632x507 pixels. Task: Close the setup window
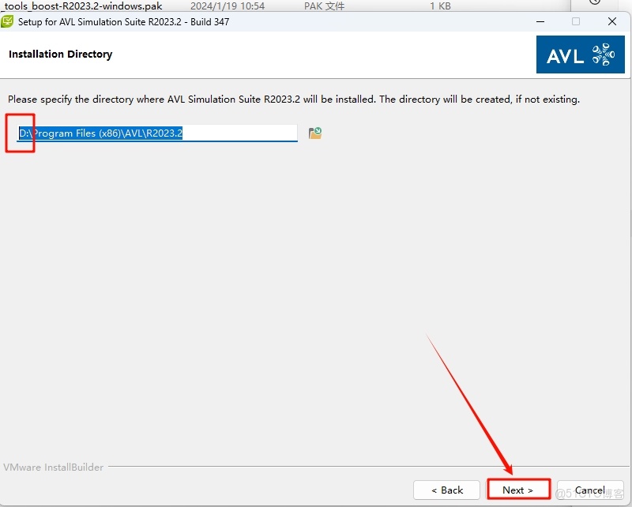[611, 21]
